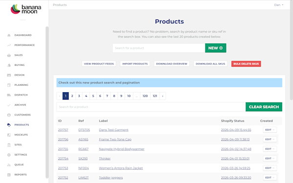The image size is (293, 183).
Task: Focus the search box beside Clear Search
Action: point(151,107)
